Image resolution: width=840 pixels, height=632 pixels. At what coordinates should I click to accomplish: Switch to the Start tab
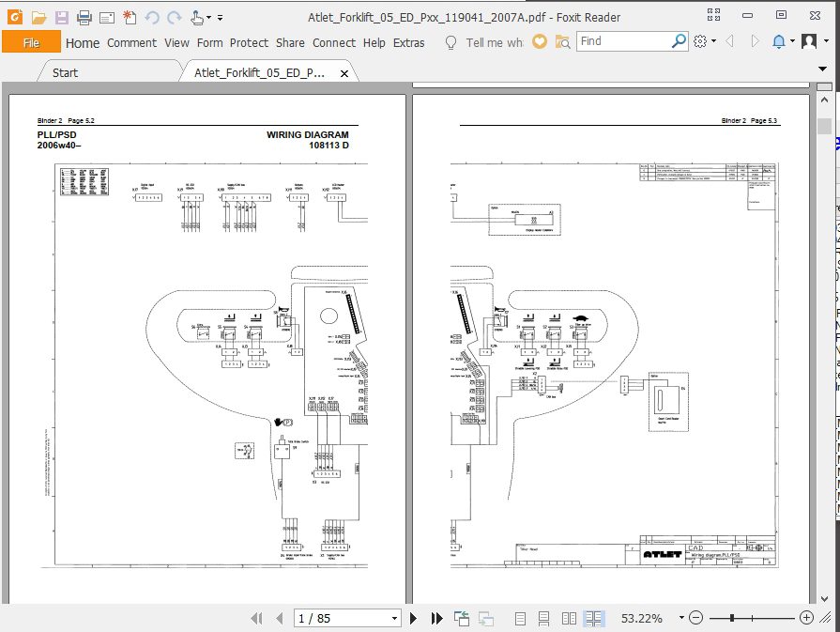tap(64, 71)
